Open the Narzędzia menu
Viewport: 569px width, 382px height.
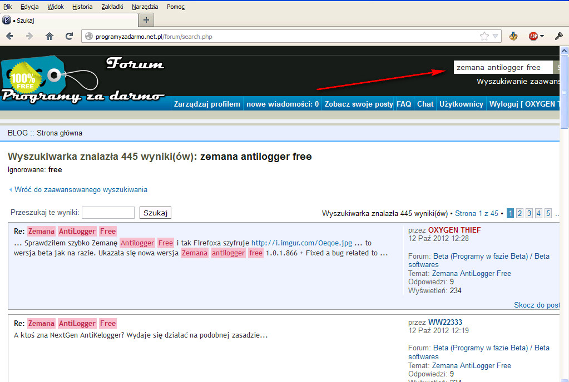tap(145, 7)
